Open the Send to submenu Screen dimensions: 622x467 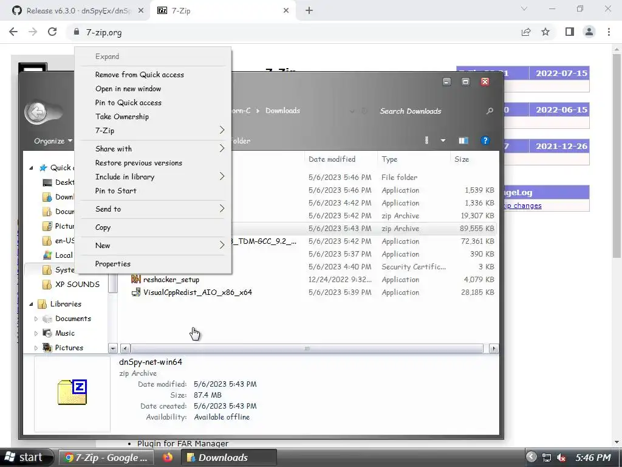pos(153,209)
